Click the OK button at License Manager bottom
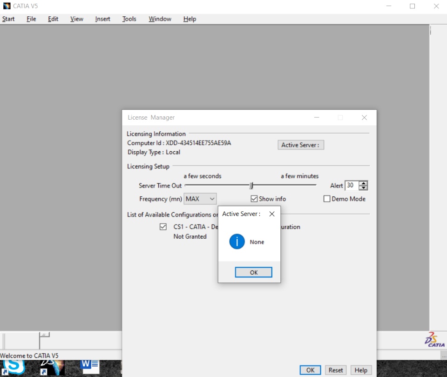The width and height of the screenshot is (447, 377). [310, 370]
